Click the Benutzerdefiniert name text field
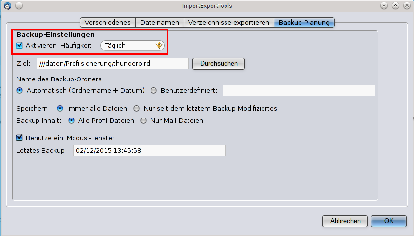 299,91
